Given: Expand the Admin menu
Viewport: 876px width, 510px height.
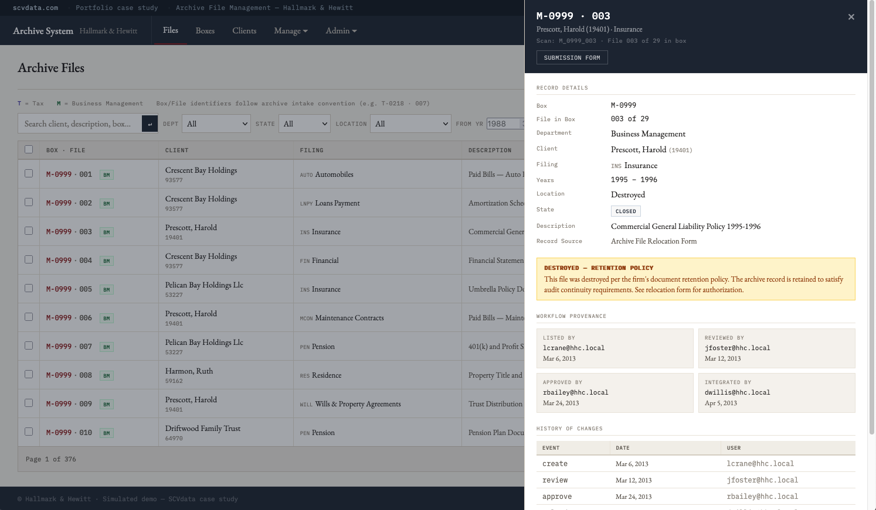Looking at the screenshot, I should tap(341, 30).
